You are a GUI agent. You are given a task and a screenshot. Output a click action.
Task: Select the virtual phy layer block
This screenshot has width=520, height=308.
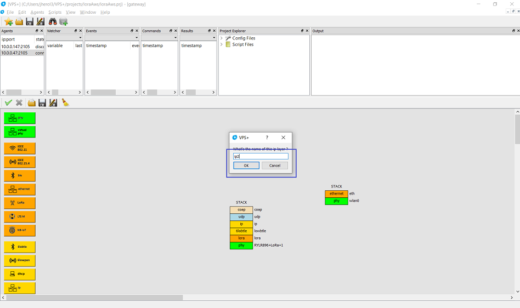pyautogui.click(x=20, y=132)
